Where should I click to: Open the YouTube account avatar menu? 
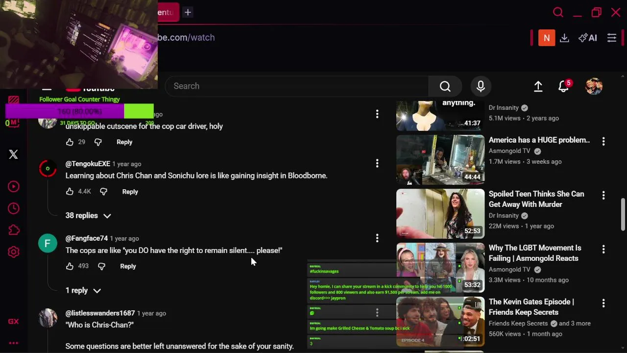[594, 86]
